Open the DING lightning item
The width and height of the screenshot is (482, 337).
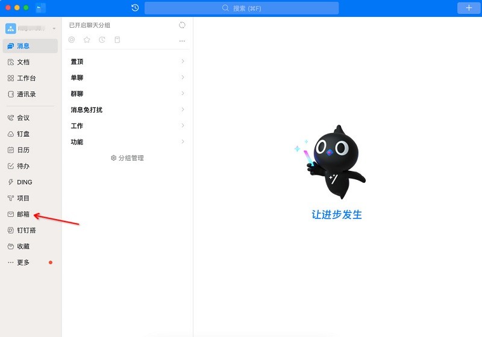tap(24, 182)
